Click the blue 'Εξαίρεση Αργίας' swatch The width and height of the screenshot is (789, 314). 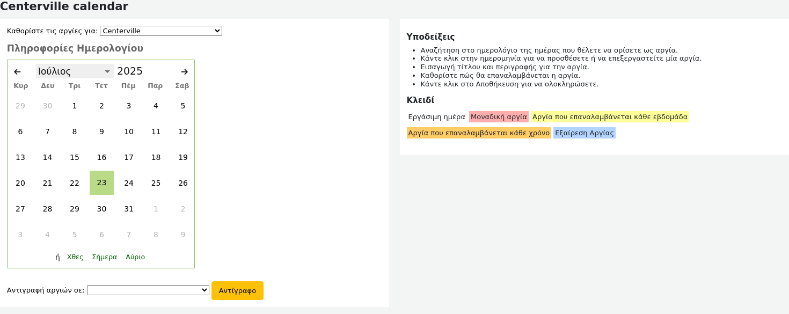pos(584,133)
